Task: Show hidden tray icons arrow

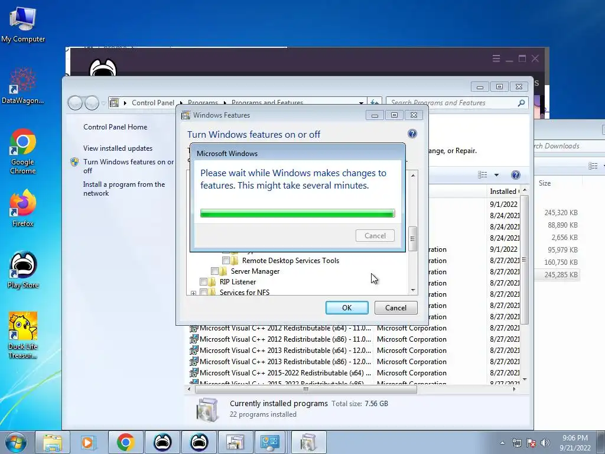Action: [502, 443]
